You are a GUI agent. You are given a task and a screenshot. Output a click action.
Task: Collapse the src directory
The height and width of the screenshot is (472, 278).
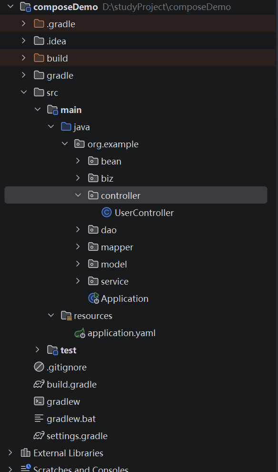coord(24,92)
